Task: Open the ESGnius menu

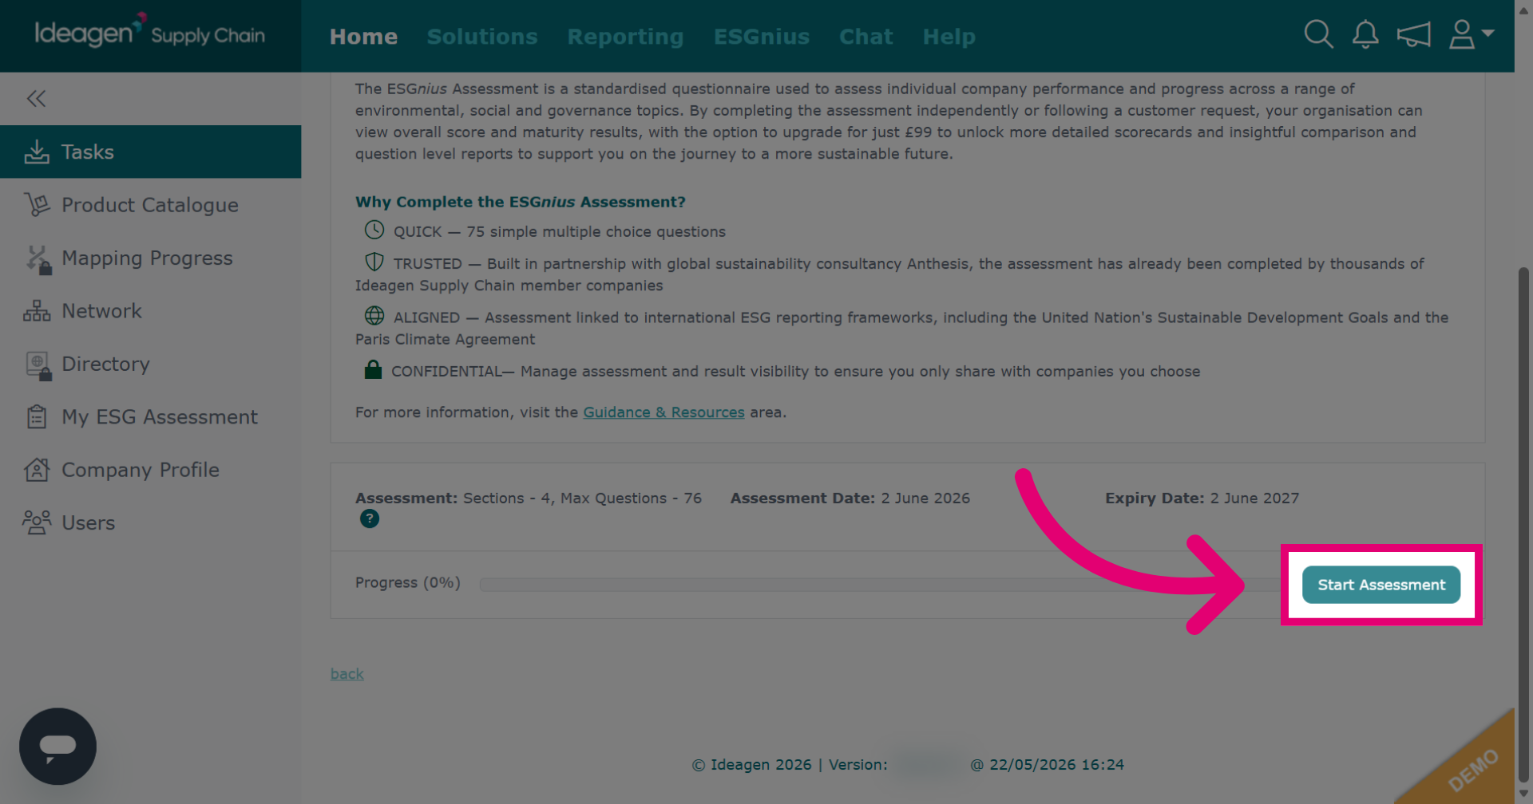Action: point(762,37)
